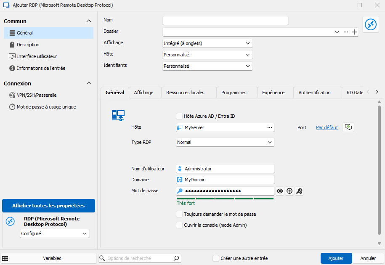The width and height of the screenshot is (385, 265).
Task: Check Ouvrir la console (mode Admin)
Action: coord(179,225)
